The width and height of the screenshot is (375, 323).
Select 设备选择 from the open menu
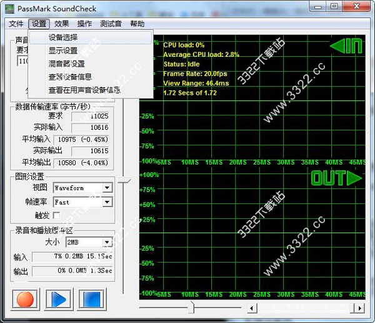click(63, 38)
